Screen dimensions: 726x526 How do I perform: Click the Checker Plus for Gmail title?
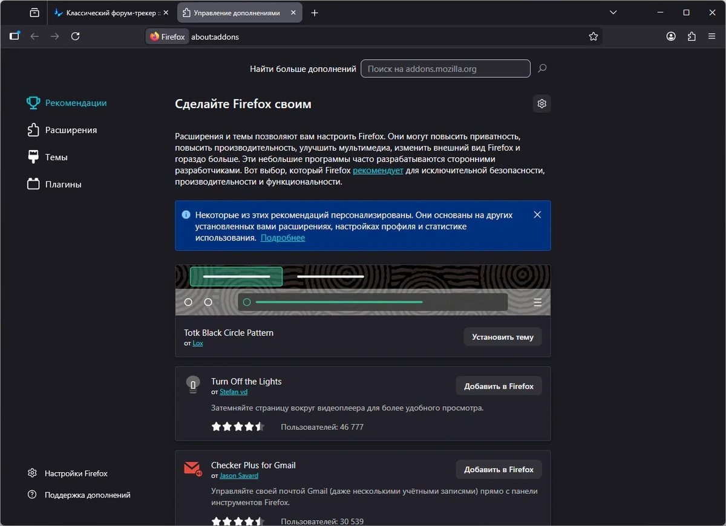(253, 465)
